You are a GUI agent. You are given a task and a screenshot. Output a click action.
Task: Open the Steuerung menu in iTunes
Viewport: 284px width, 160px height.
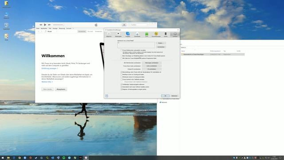coord(62,28)
